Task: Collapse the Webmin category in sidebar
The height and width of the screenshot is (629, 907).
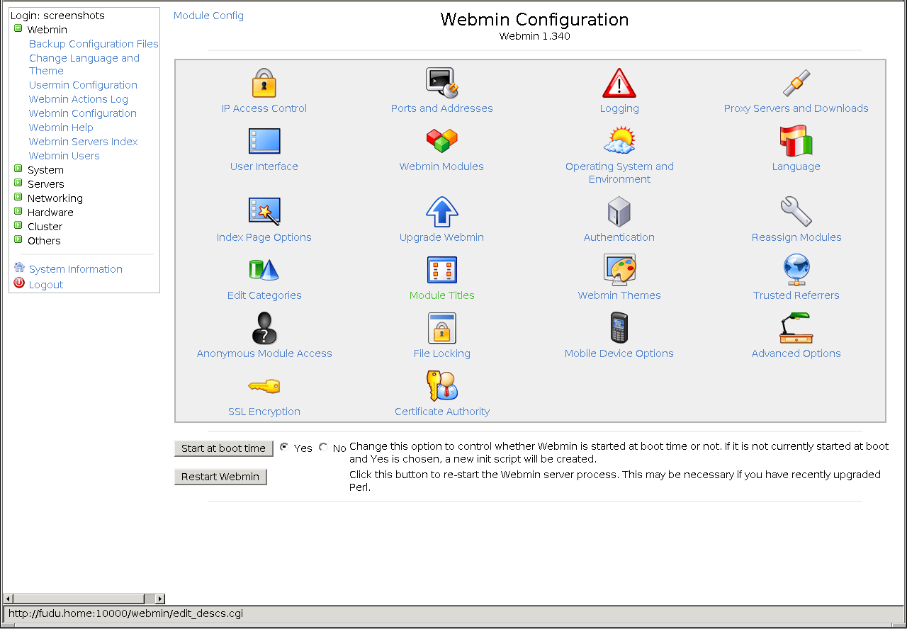Action: [x=18, y=29]
